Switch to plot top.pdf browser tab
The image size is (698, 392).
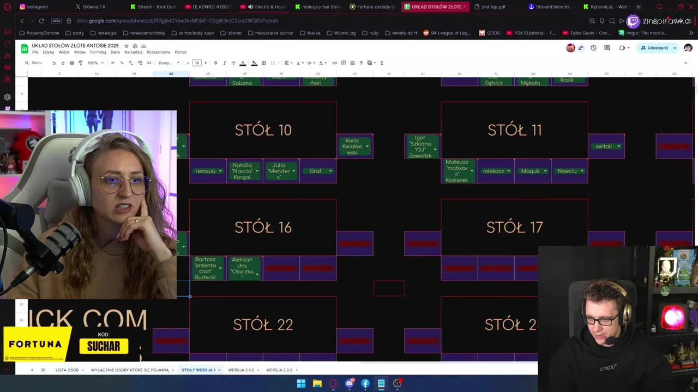(490, 7)
